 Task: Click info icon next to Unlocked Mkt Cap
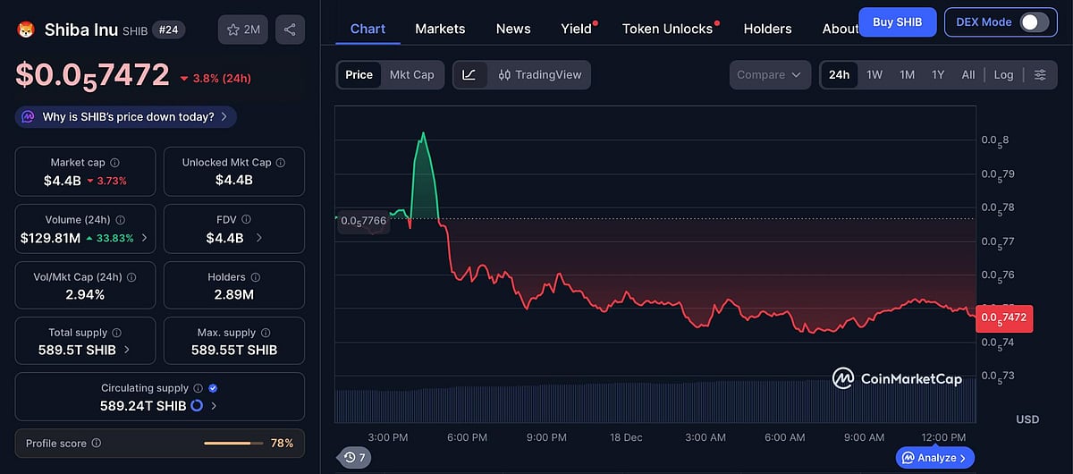click(281, 163)
